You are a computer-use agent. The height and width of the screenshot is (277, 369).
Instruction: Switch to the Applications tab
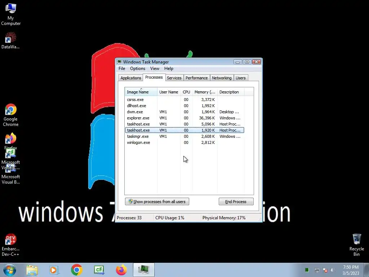coord(130,78)
